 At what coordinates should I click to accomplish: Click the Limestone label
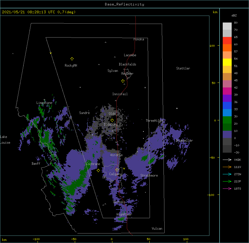(44, 103)
